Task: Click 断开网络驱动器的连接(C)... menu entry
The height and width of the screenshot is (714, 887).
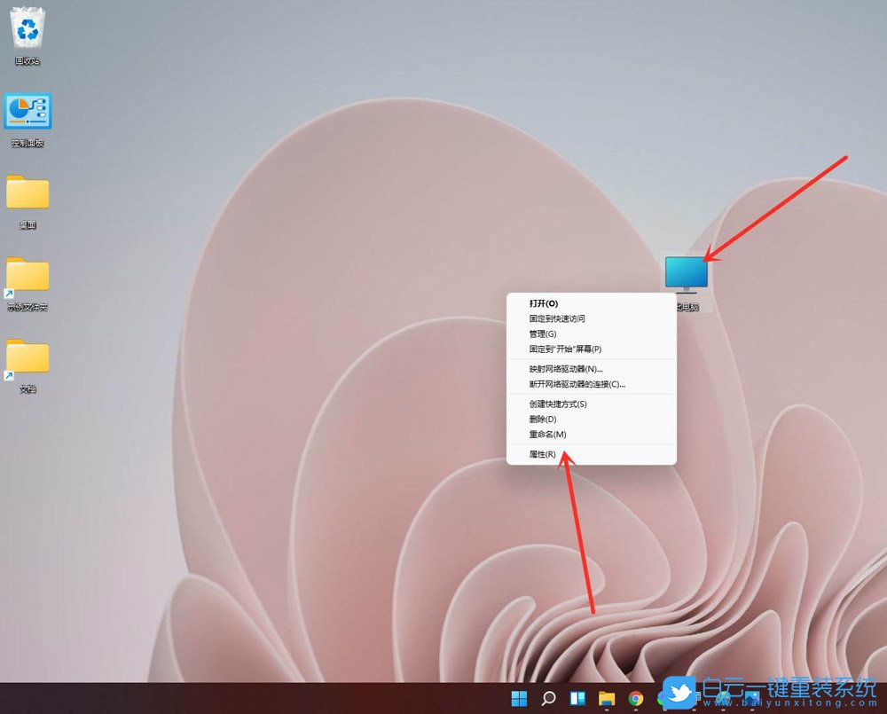Action: coord(577,384)
